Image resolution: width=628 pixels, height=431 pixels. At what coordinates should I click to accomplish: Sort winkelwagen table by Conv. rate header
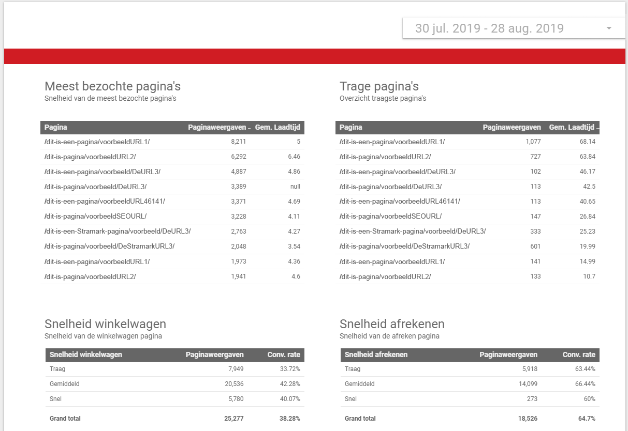click(x=284, y=355)
